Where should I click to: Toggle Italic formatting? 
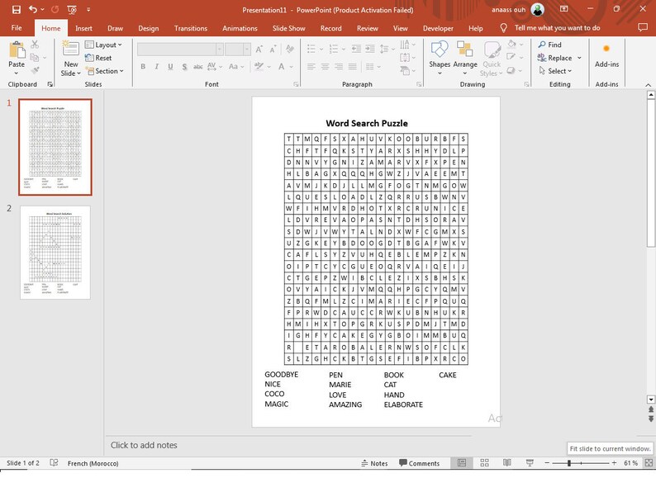coord(156,67)
